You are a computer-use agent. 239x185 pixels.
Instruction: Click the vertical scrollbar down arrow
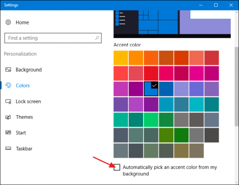pos(236,182)
